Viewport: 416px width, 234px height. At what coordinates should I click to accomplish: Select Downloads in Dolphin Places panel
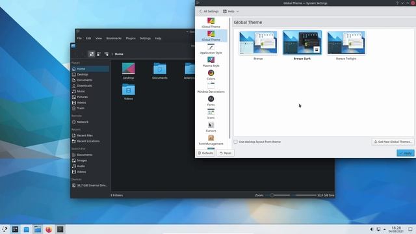[90, 86]
